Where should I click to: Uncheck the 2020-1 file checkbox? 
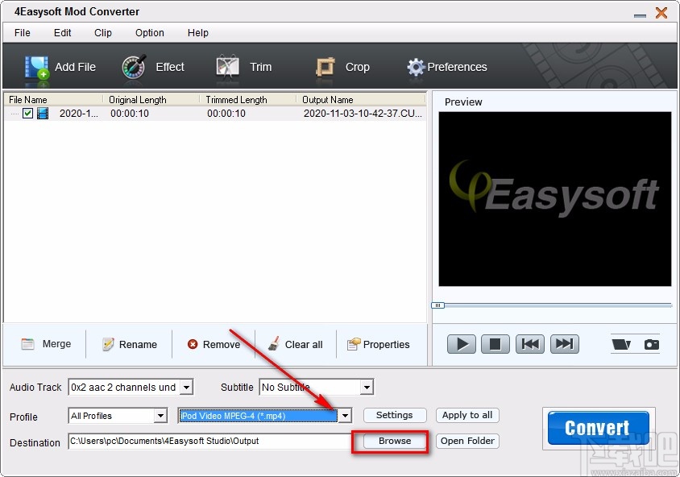pyautogui.click(x=27, y=114)
